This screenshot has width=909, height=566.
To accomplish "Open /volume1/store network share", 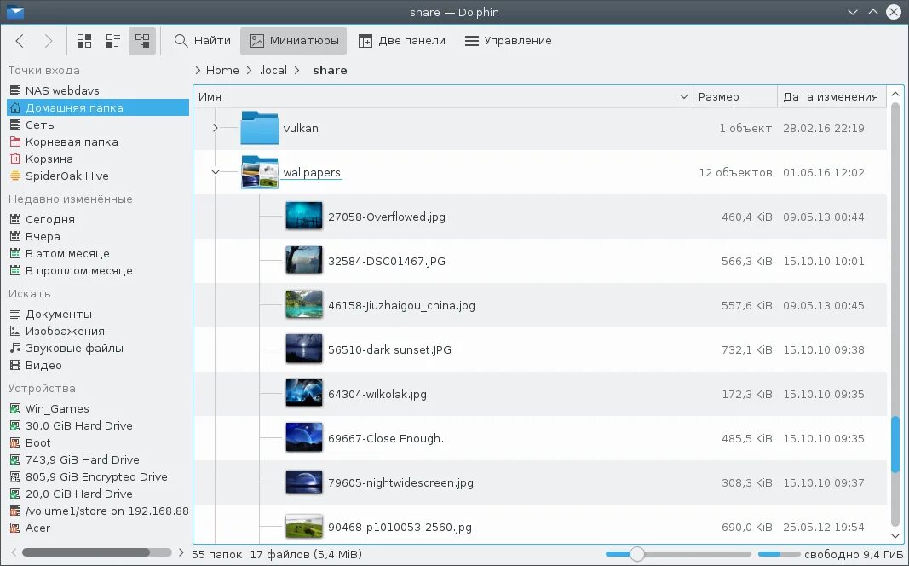I will pyautogui.click(x=98, y=511).
